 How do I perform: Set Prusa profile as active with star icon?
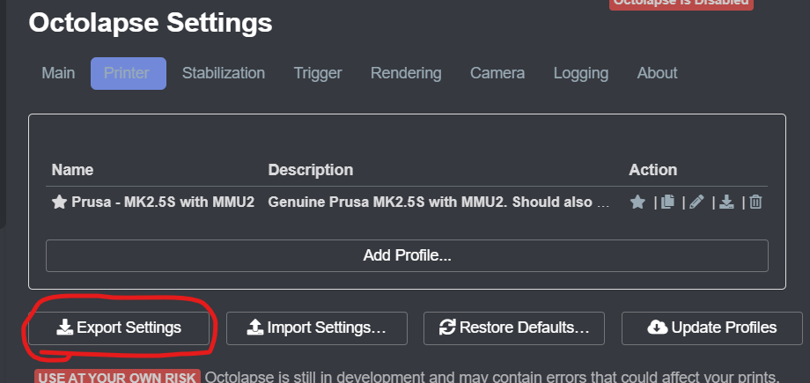tap(638, 203)
